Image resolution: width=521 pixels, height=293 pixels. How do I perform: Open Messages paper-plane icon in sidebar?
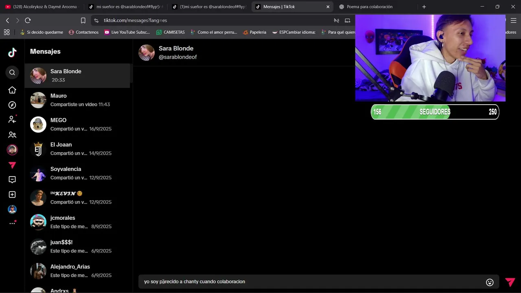coord(12,165)
